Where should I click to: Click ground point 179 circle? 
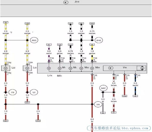pyautogui.click(x=12, y=92)
